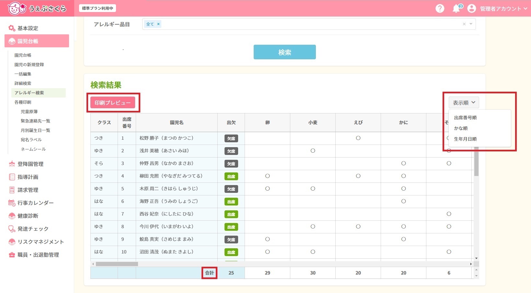Click the 園児台帳 child face icon

tap(12, 41)
